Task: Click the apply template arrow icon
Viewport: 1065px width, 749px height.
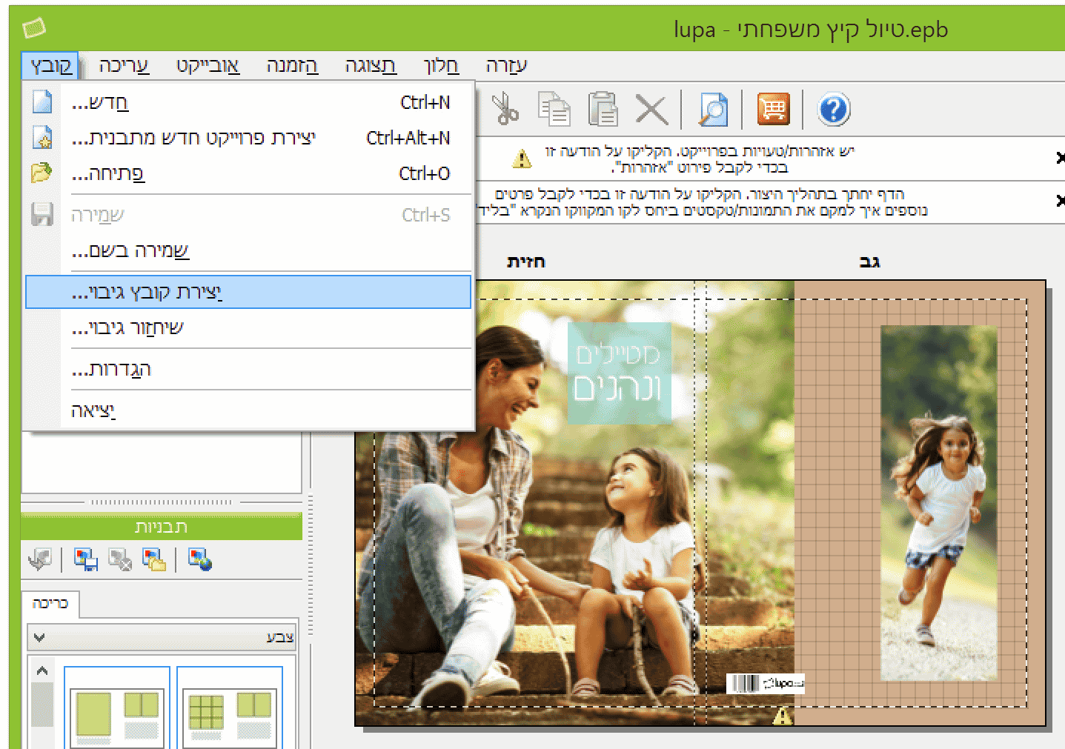Action: pyautogui.click(x=39, y=560)
